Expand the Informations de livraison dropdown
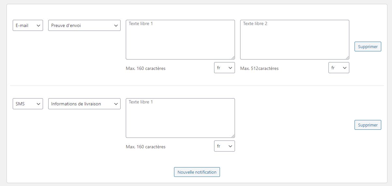Screen dimensions: 392x186 84,104
